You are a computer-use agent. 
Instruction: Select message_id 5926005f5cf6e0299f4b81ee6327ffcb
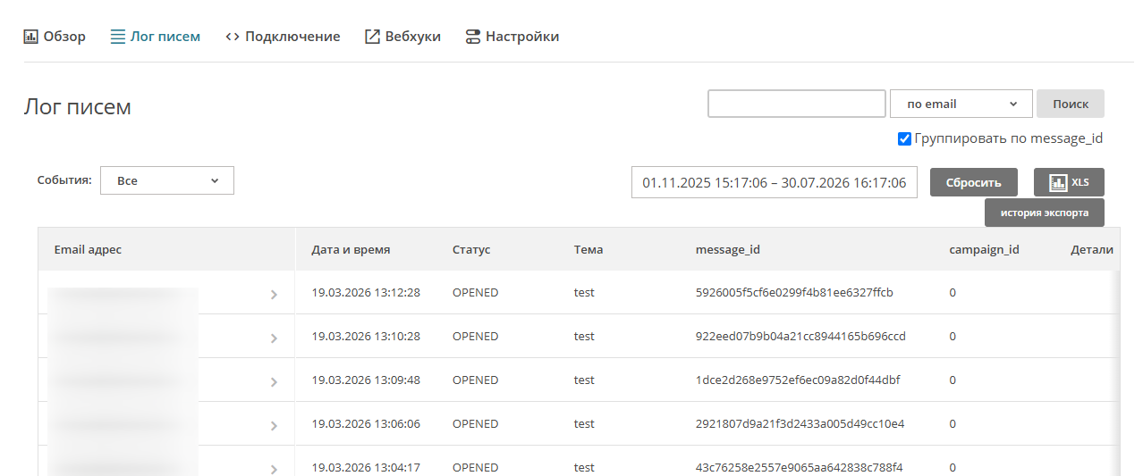coord(794,292)
